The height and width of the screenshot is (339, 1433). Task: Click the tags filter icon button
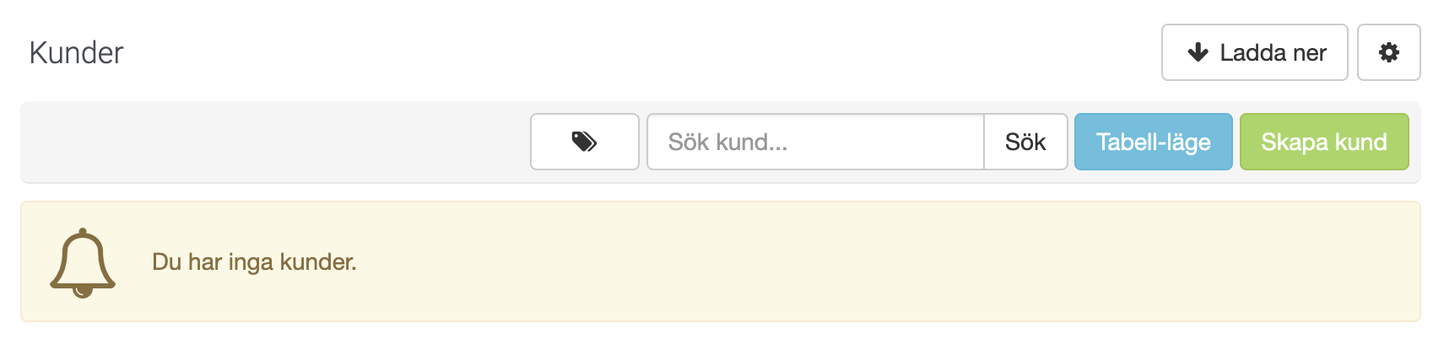[x=585, y=142]
